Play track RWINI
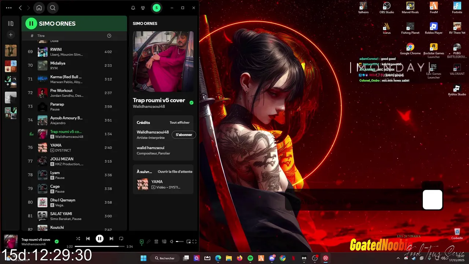Viewport: 469px width, 264px height. coord(74,52)
